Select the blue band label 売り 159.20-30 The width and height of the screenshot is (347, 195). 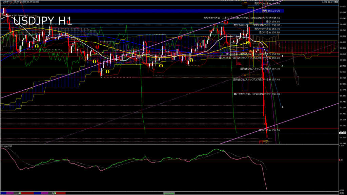pos(271,11)
